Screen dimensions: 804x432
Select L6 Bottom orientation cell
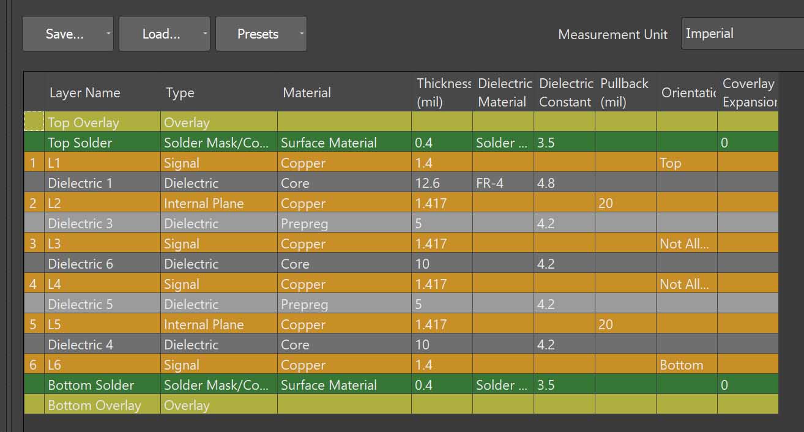pyautogui.click(x=681, y=365)
